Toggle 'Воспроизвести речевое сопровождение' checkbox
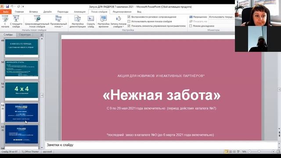Image resolution: width=281 pixels, height=158 pixels. (x=129, y=17)
